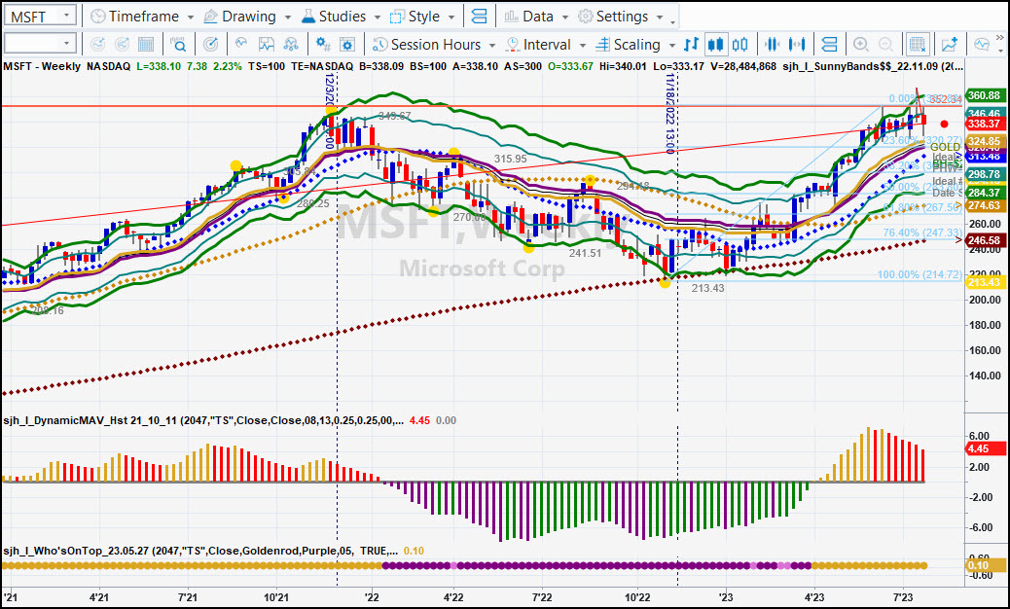Click the chart panel with wave icon

[x=266, y=45]
